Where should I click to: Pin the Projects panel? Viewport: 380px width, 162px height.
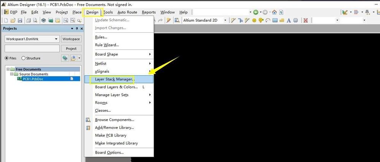coord(77,29)
